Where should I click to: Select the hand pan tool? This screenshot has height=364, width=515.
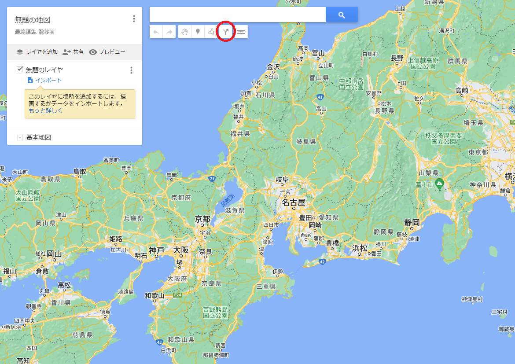pyautogui.click(x=184, y=32)
